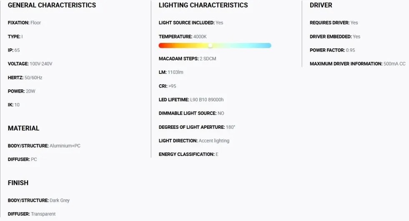Image resolution: width=409 pixels, height=221 pixels.
Task: Click the Voltage 100V-240V value
Action: click(x=41, y=64)
